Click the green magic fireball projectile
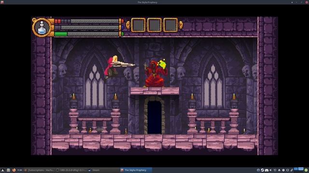This screenshot has height=173, width=309. [x=162, y=64]
